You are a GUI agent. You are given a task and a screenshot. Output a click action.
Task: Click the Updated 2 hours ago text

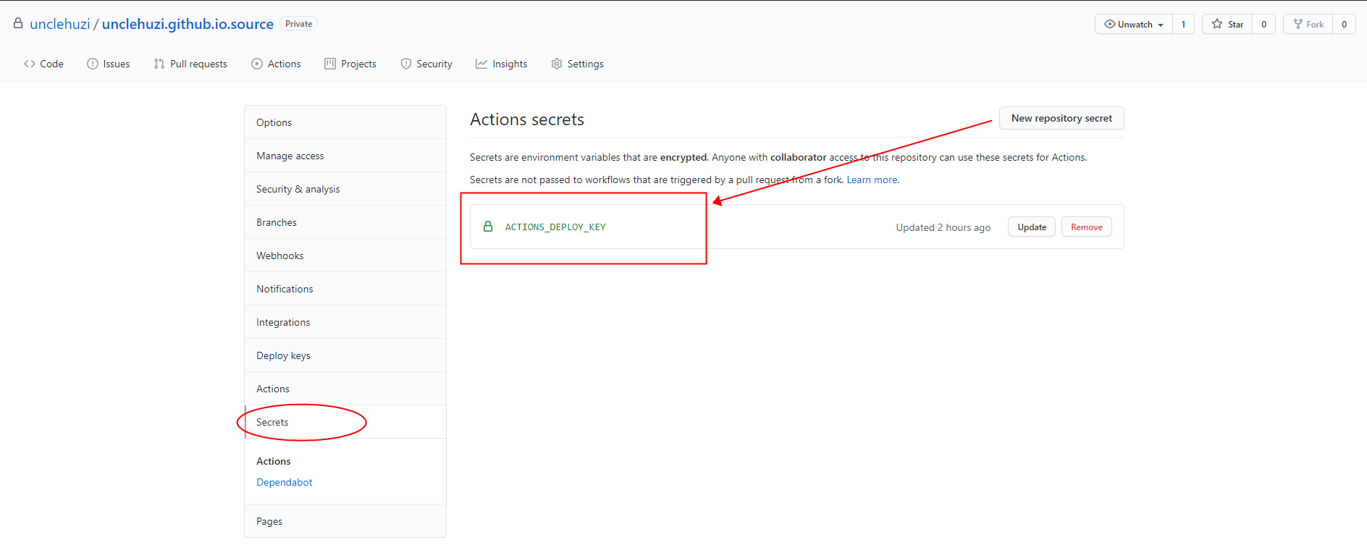[x=943, y=227]
